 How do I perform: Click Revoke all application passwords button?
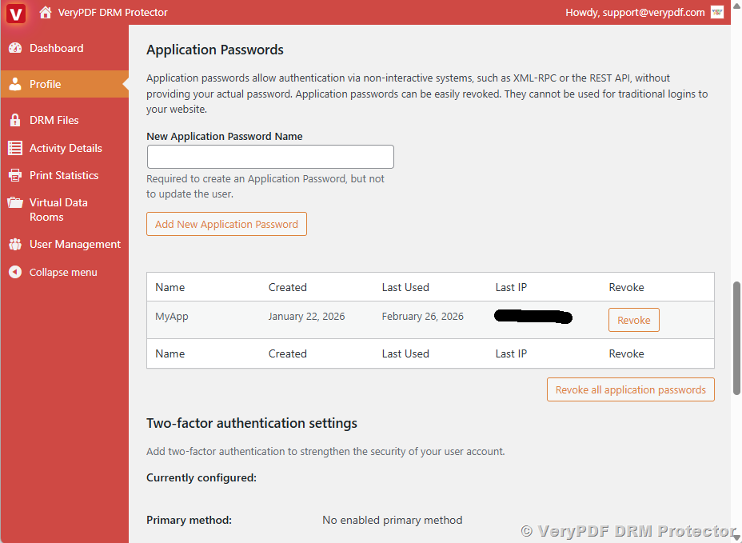pos(630,389)
